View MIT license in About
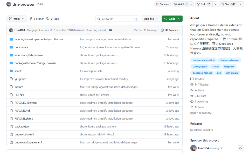The width and height of the screenshot is (249, 153). (200, 85)
